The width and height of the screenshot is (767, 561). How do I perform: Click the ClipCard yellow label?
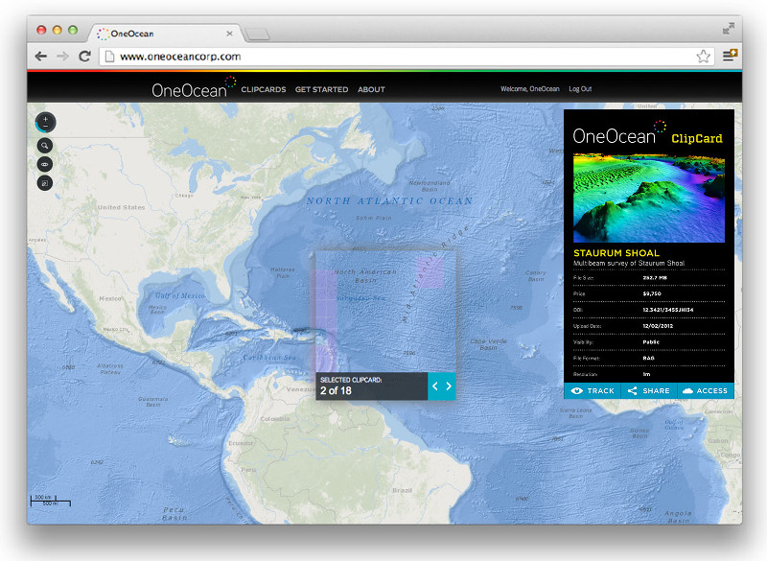pyautogui.click(x=697, y=138)
